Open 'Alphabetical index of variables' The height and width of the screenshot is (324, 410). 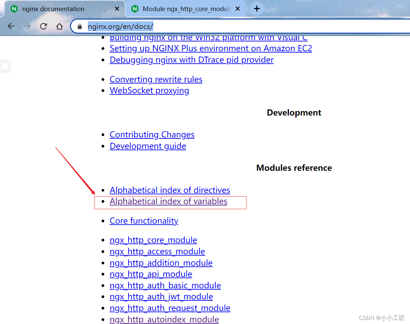169,201
